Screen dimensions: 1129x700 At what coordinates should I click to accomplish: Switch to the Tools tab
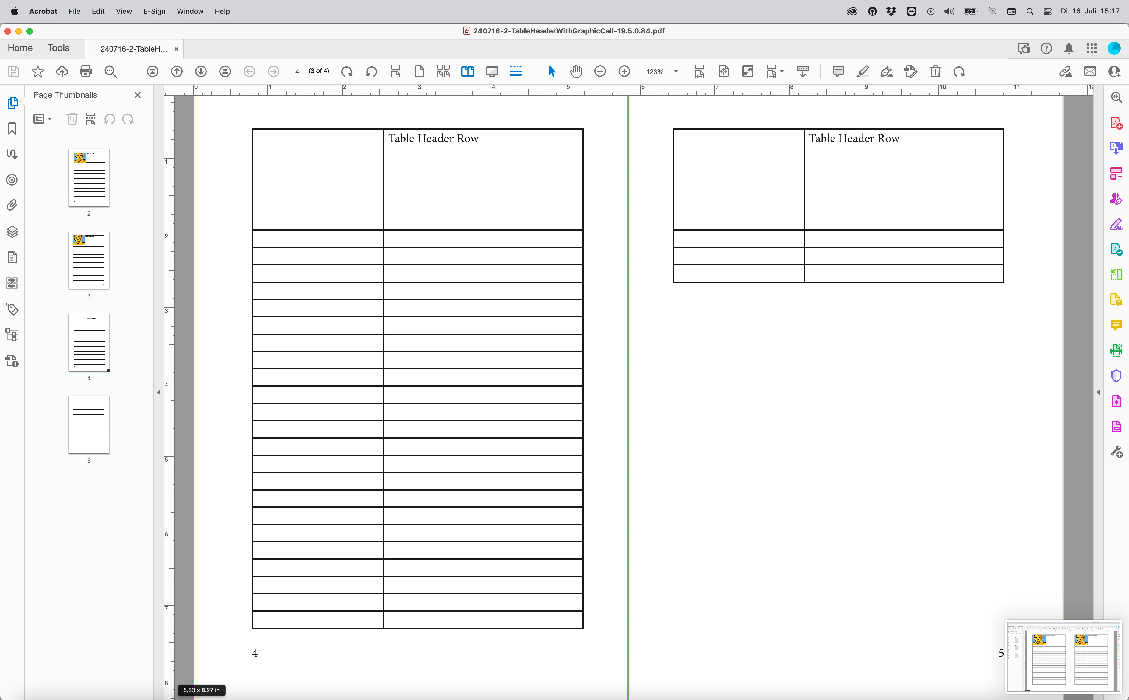click(58, 48)
